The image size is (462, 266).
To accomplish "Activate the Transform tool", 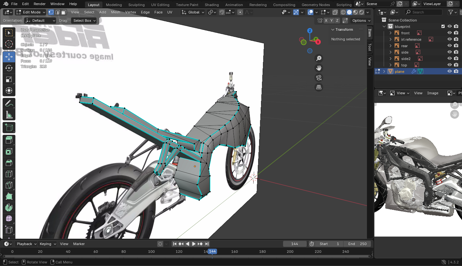I will 9,91.
